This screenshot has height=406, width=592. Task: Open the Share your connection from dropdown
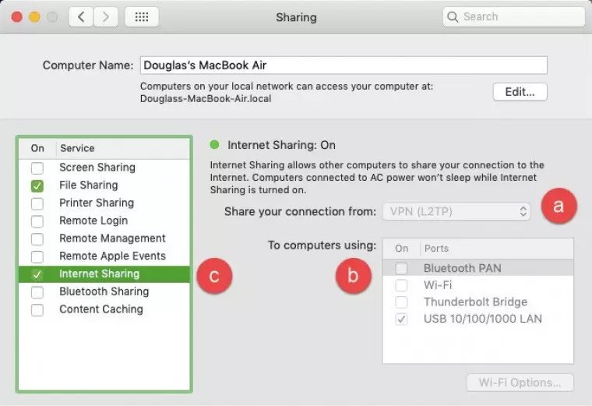(x=456, y=211)
